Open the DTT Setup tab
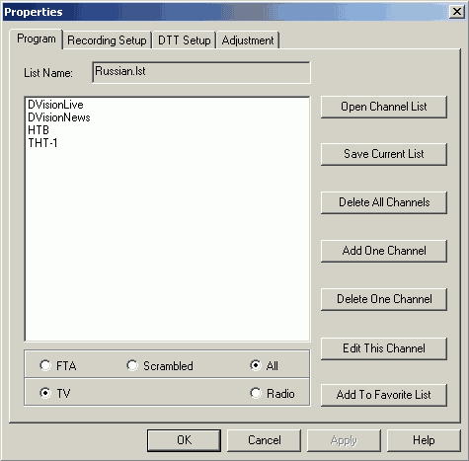The width and height of the screenshot is (469, 461). (x=185, y=40)
